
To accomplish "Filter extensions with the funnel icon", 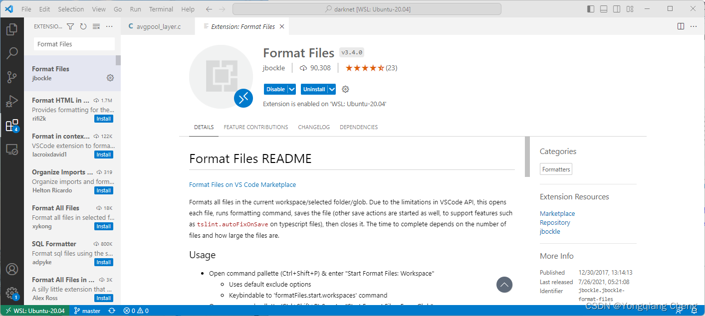I will coord(70,26).
